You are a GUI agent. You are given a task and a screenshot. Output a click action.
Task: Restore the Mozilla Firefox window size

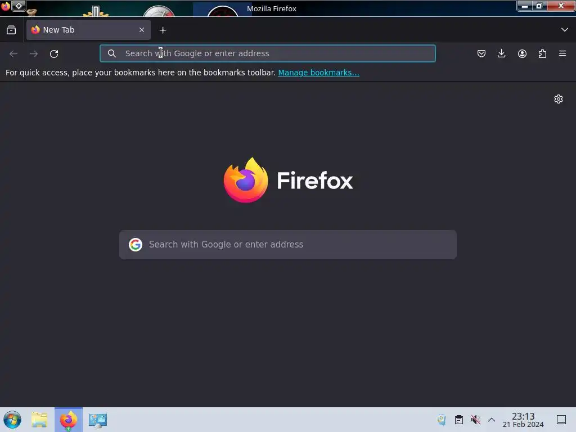(x=539, y=6)
